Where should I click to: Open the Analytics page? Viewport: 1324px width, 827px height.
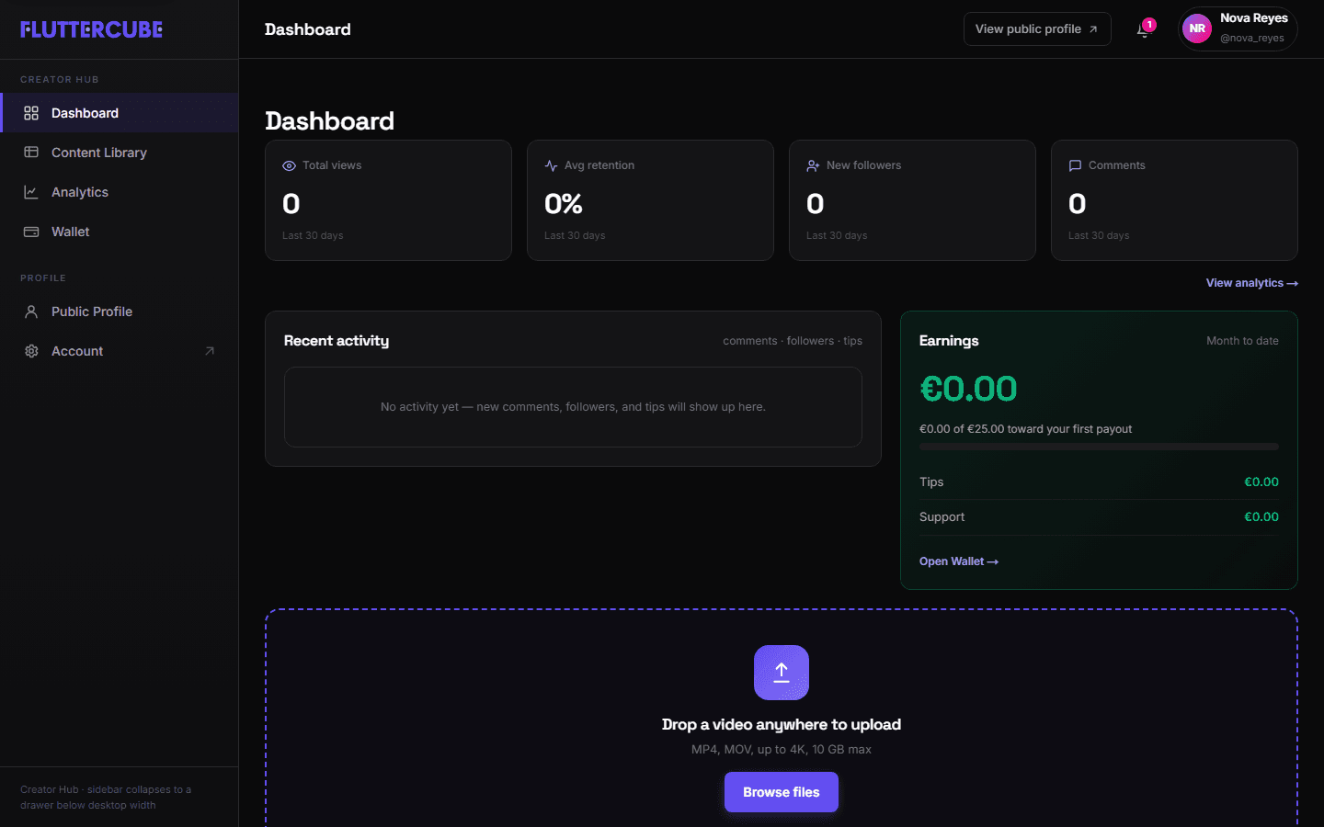[x=120, y=192]
